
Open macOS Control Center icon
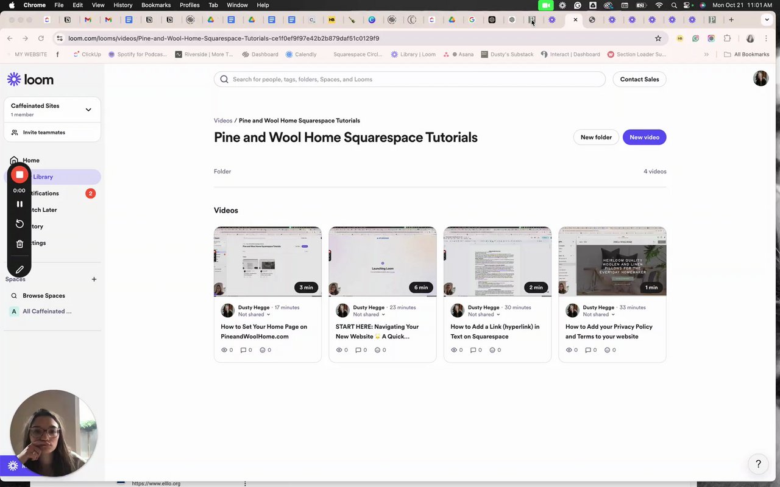click(687, 5)
